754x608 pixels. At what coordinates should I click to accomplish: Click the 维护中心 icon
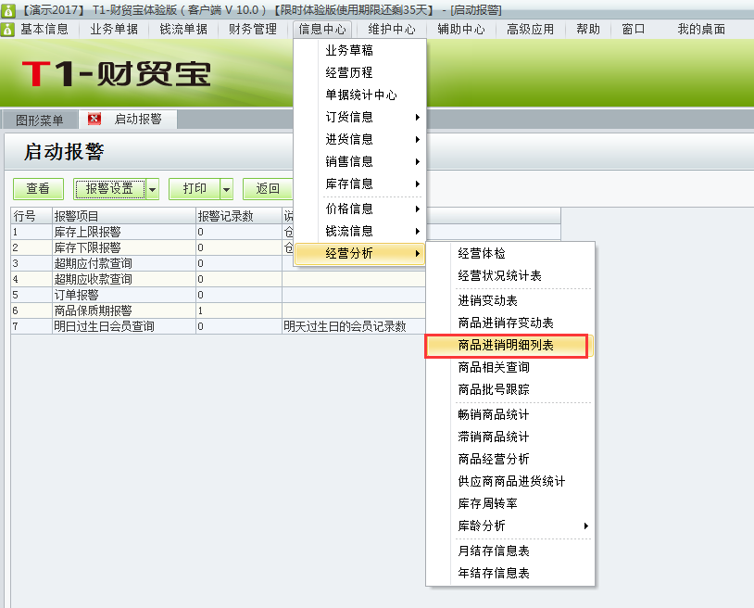point(384,29)
